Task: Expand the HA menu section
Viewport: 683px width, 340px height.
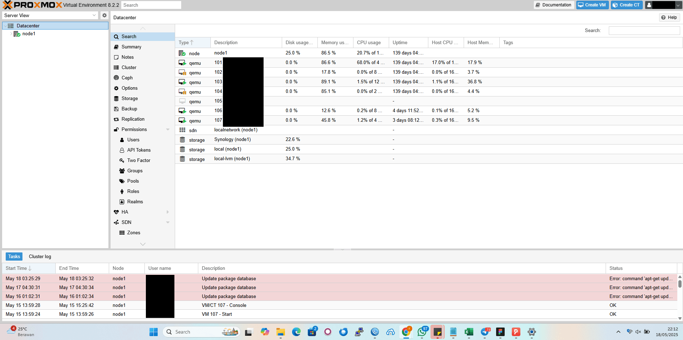Action: point(168,212)
